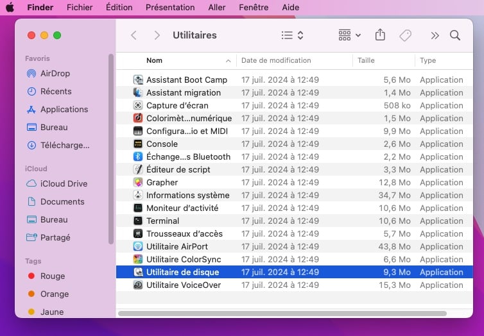Click the Configuration audio et MIDI icon
The image size is (484, 336).
tap(138, 131)
